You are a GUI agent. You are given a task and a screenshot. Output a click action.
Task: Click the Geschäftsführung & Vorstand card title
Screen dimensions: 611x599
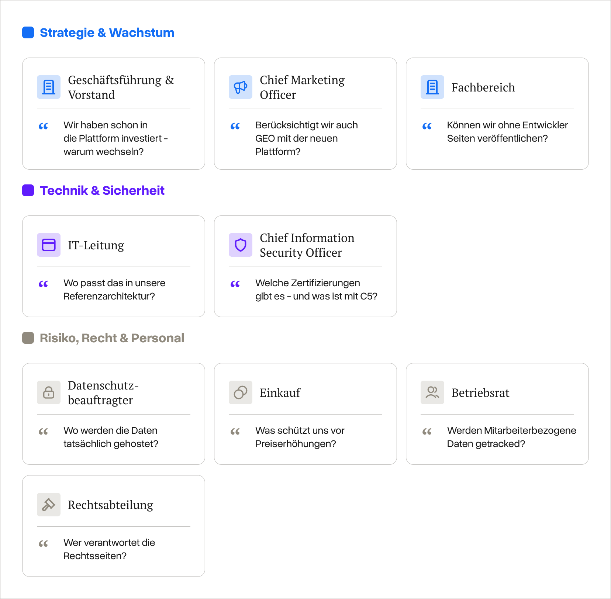(x=121, y=87)
